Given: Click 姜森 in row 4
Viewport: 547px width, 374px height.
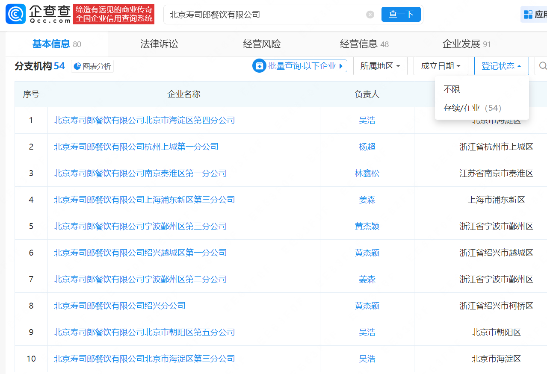Looking at the screenshot, I should (x=367, y=200).
